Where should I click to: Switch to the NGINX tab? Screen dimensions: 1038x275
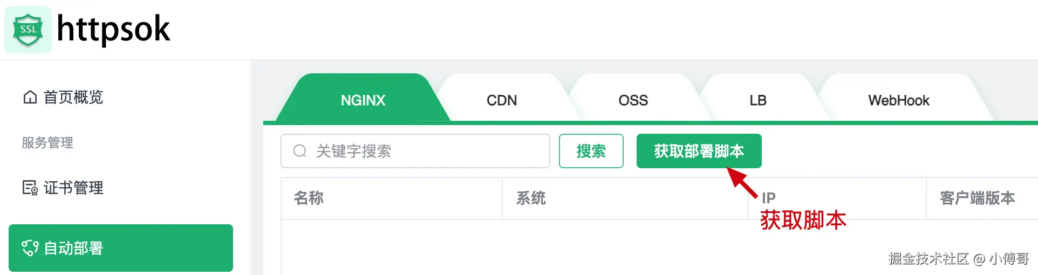(x=363, y=100)
